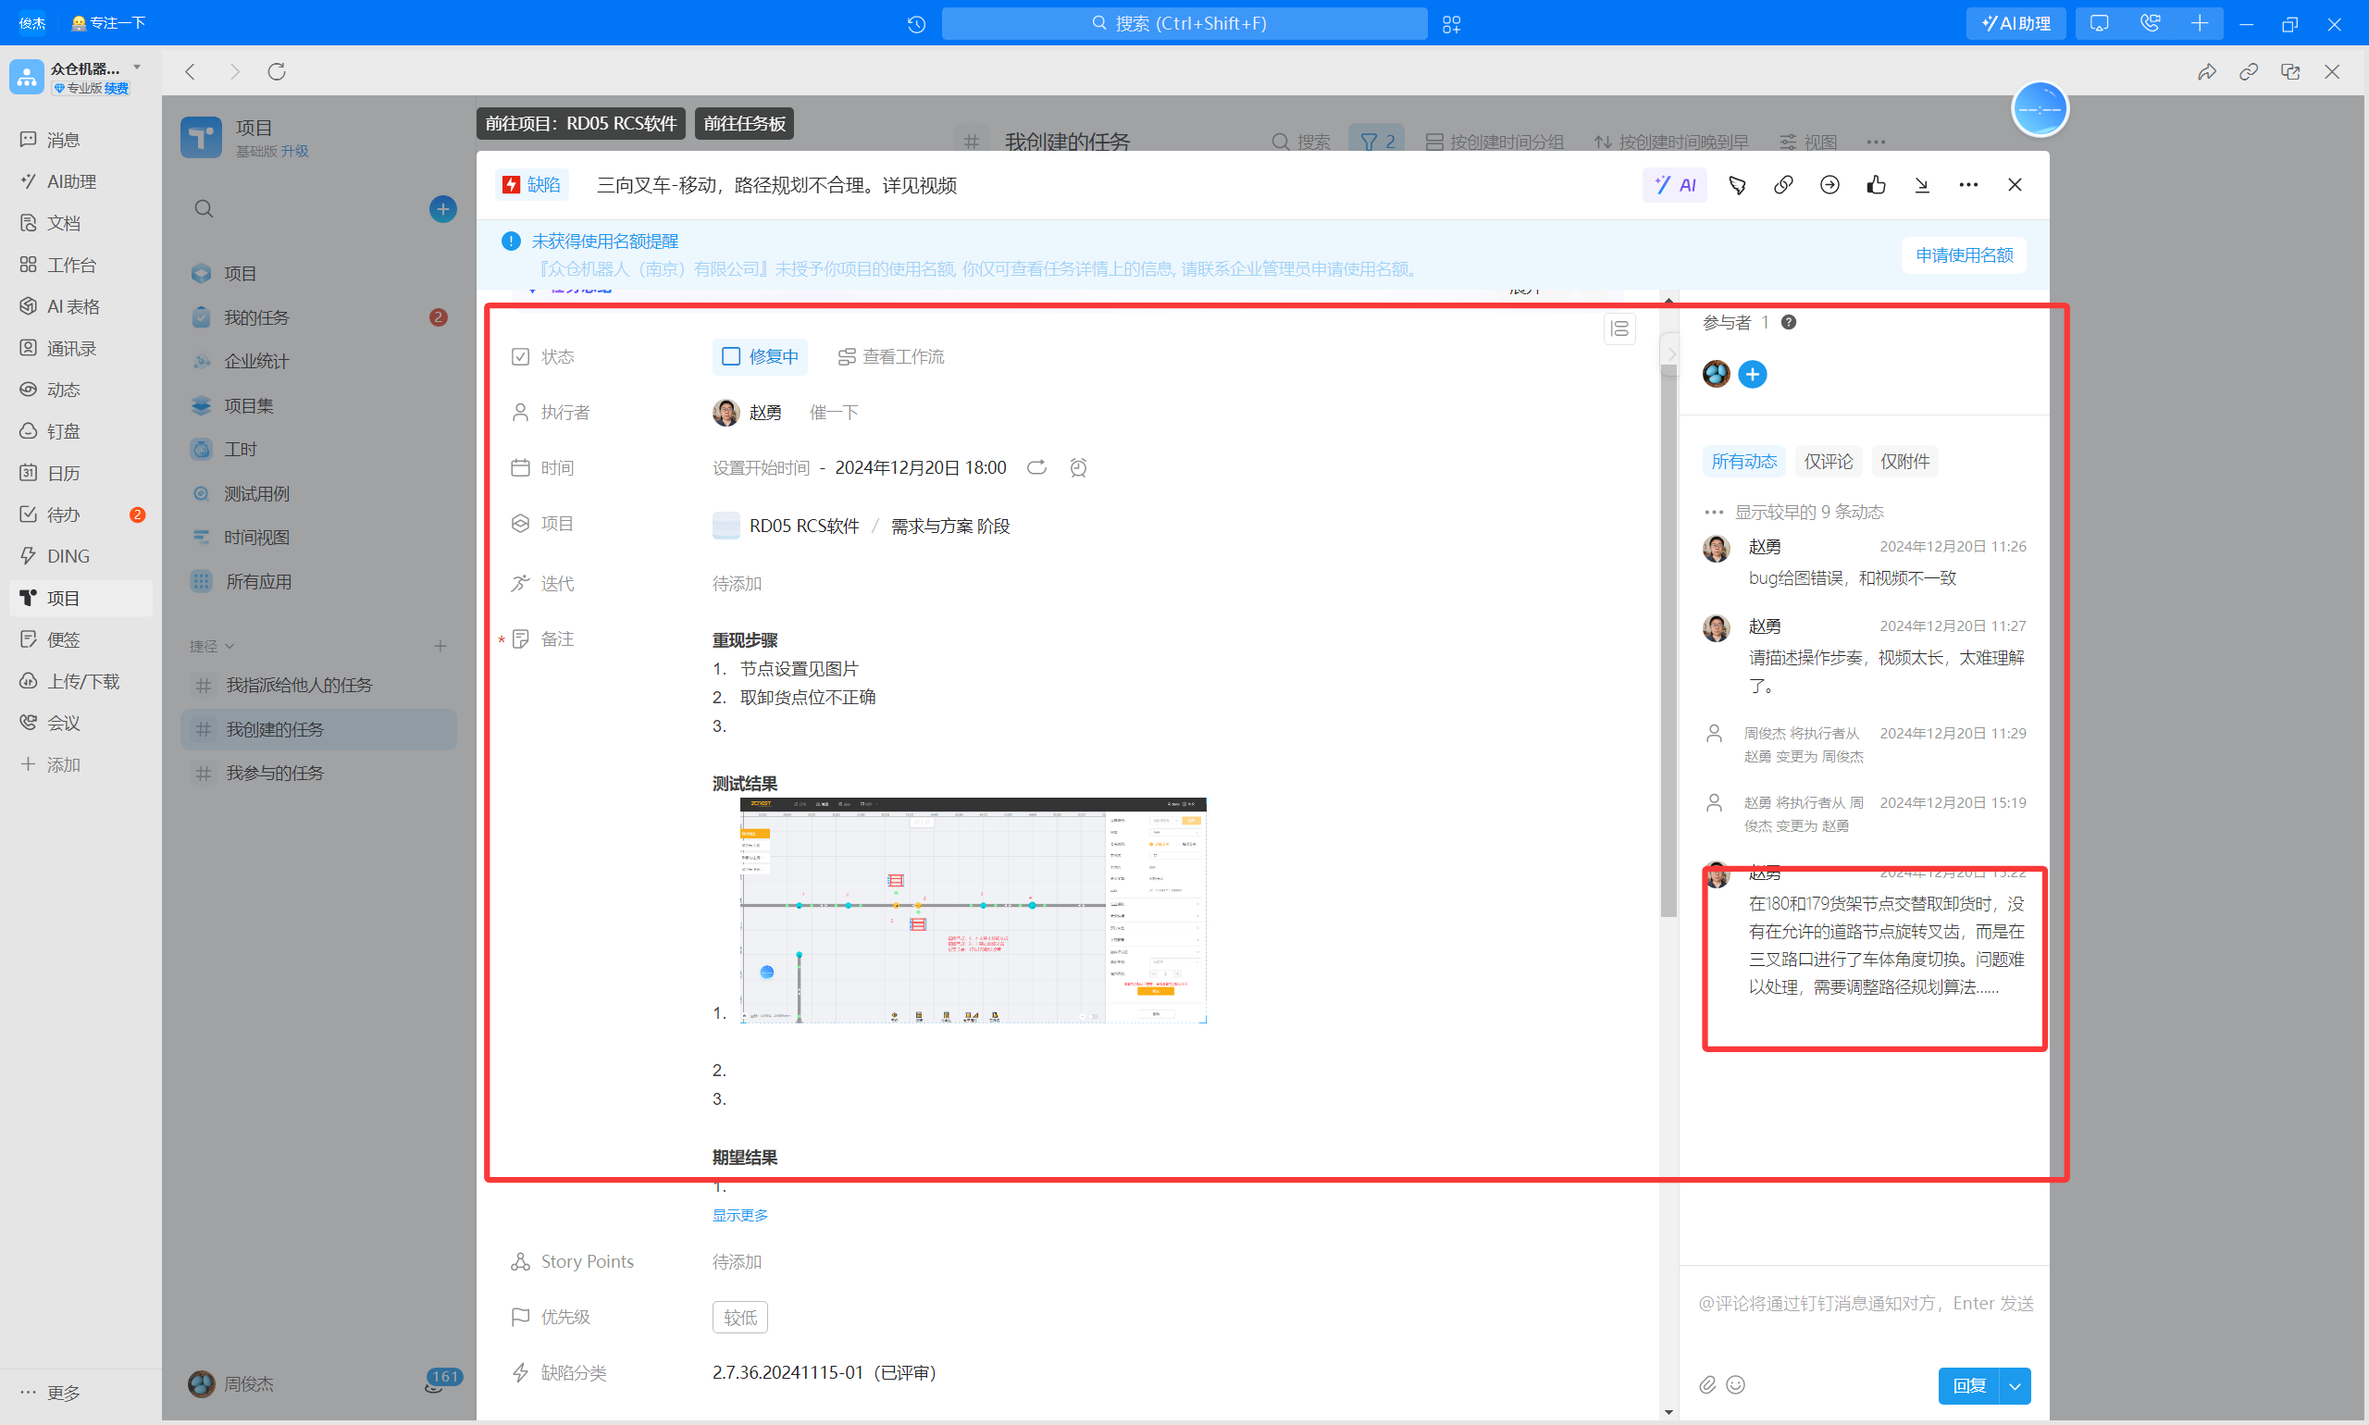2369x1425 pixels.
Task: Click the AI button in task header
Action: pos(1674,185)
